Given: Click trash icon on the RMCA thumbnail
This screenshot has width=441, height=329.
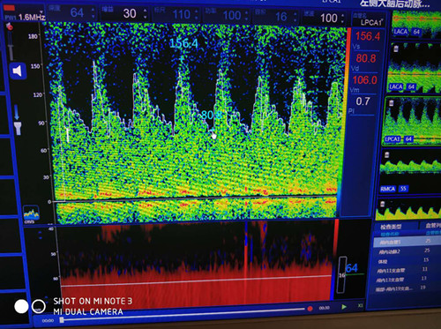Looking at the screenshot, I should click(x=387, y=154).
